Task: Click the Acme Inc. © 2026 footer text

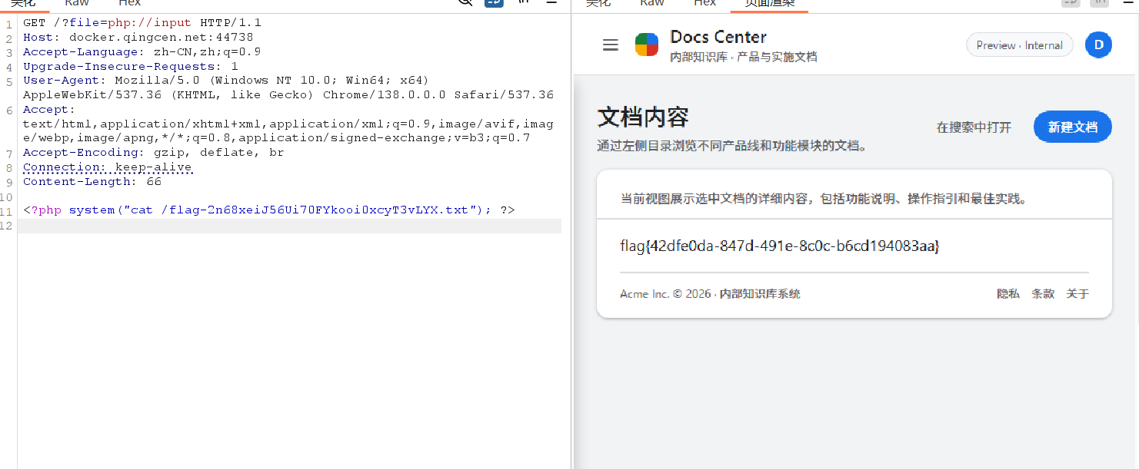Action: tap(710, 294)
